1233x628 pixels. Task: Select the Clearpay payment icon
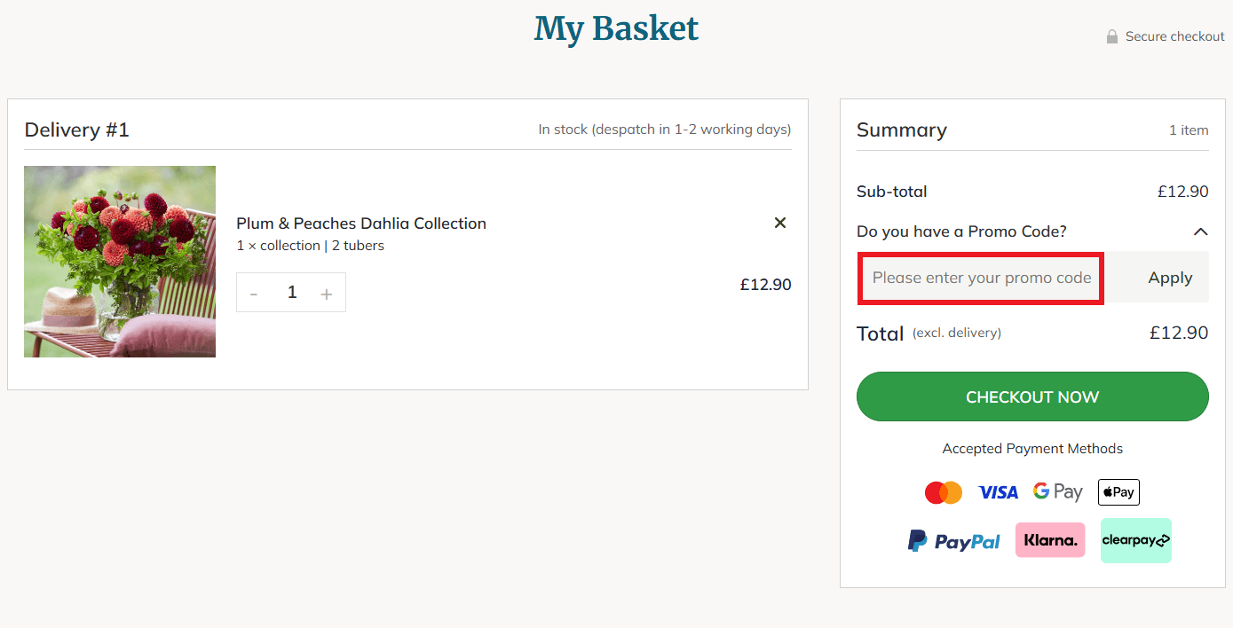[x=1135, y=540]
